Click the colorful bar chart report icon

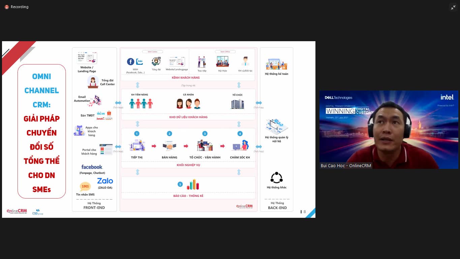193,184
